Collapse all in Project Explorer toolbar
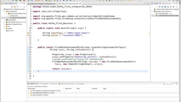The height and width of the screenshot is (102, 181). (x=12, y=7)
